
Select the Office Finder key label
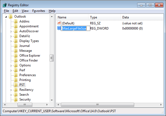click(29, 60)
